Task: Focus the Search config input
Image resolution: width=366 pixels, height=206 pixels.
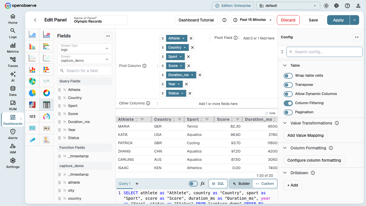Action: (x=325, y=52)
